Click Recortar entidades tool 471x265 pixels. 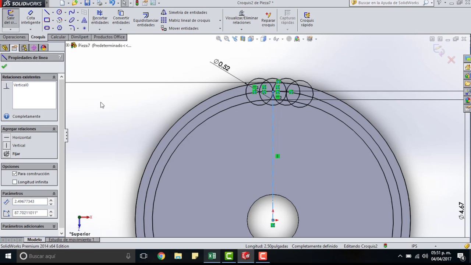coord(100,18)
